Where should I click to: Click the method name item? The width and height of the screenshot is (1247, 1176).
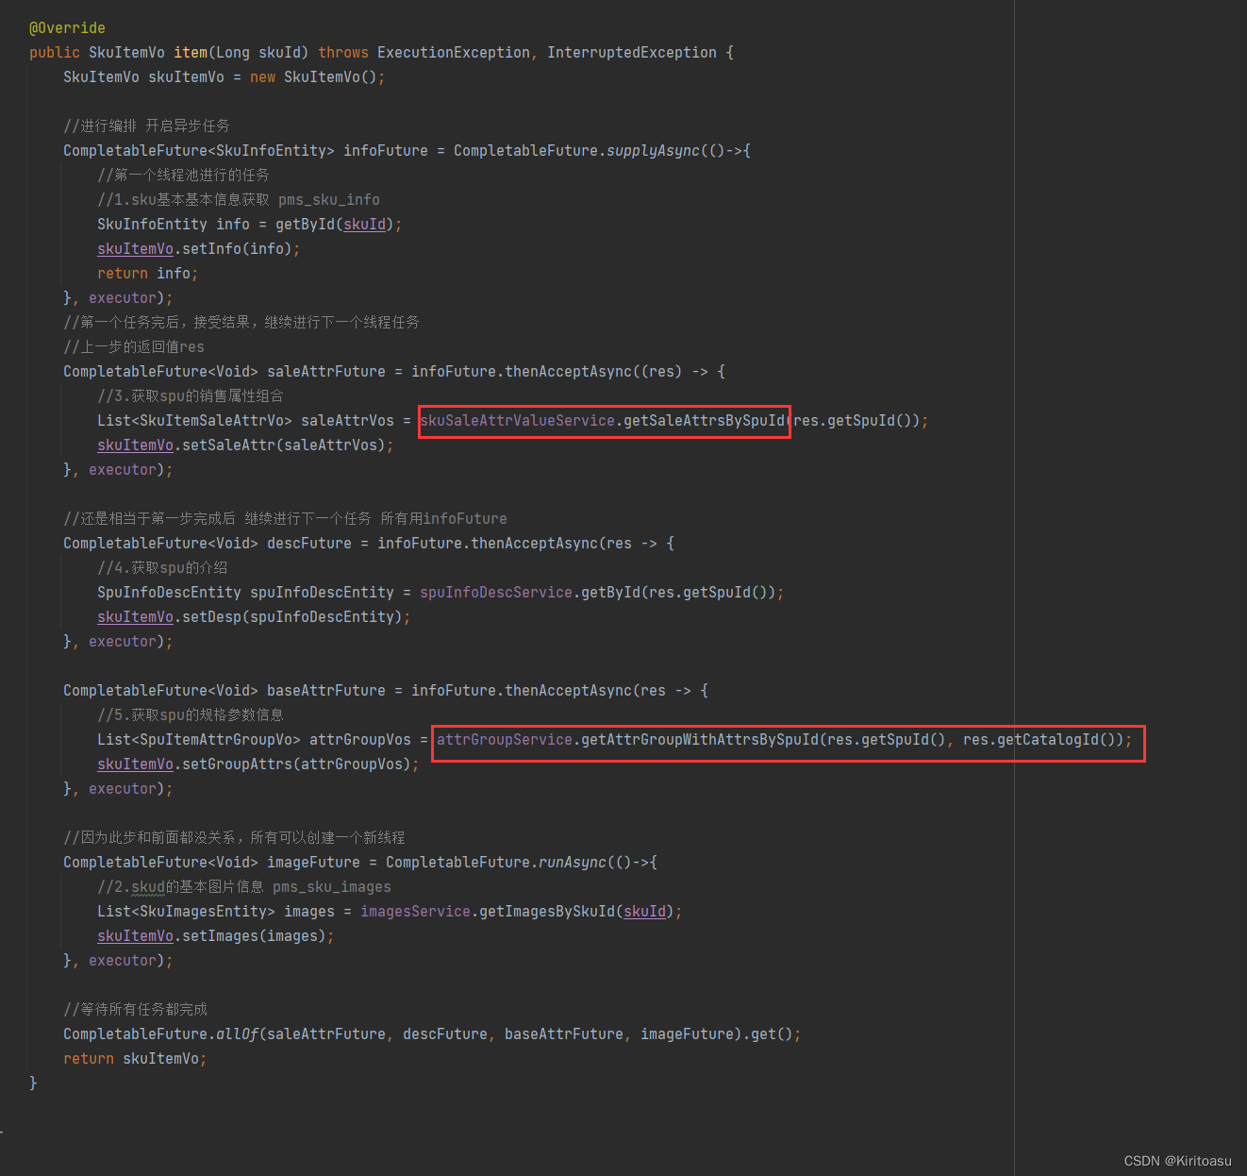191,53
